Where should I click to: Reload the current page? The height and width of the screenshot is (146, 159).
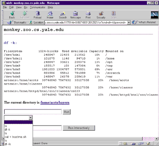[x=37, y=15]
